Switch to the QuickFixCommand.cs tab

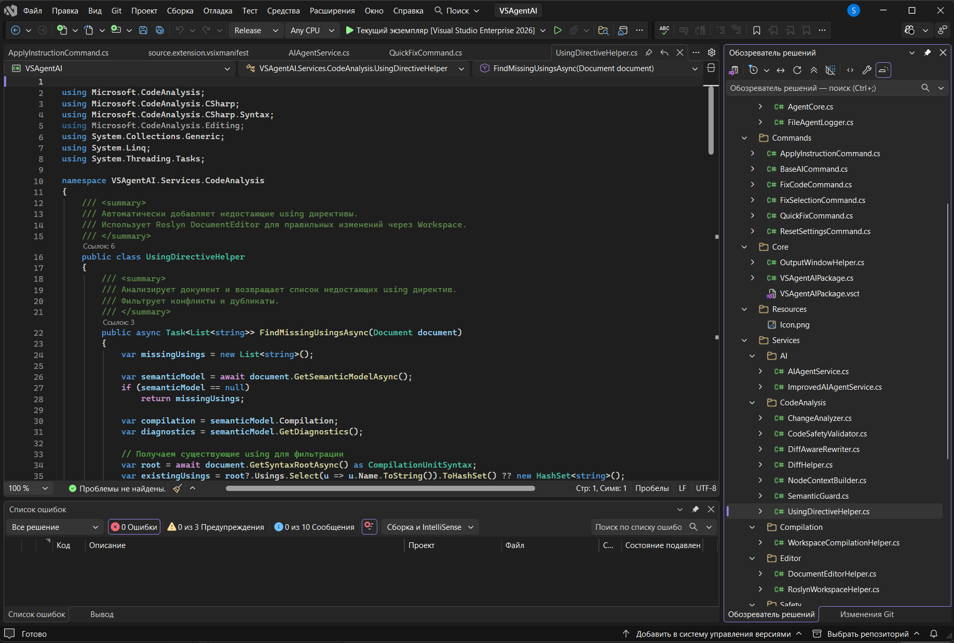426,53
